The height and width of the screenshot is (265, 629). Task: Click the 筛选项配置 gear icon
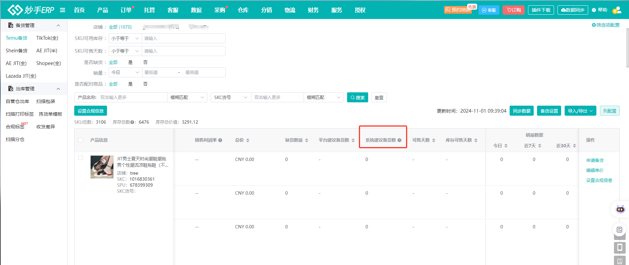click(x=594, y=25)
